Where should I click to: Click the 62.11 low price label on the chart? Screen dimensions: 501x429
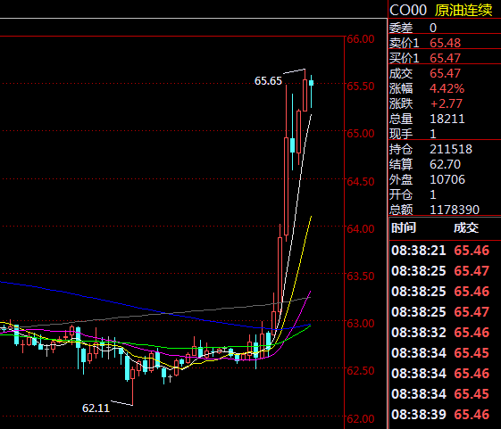96,408
